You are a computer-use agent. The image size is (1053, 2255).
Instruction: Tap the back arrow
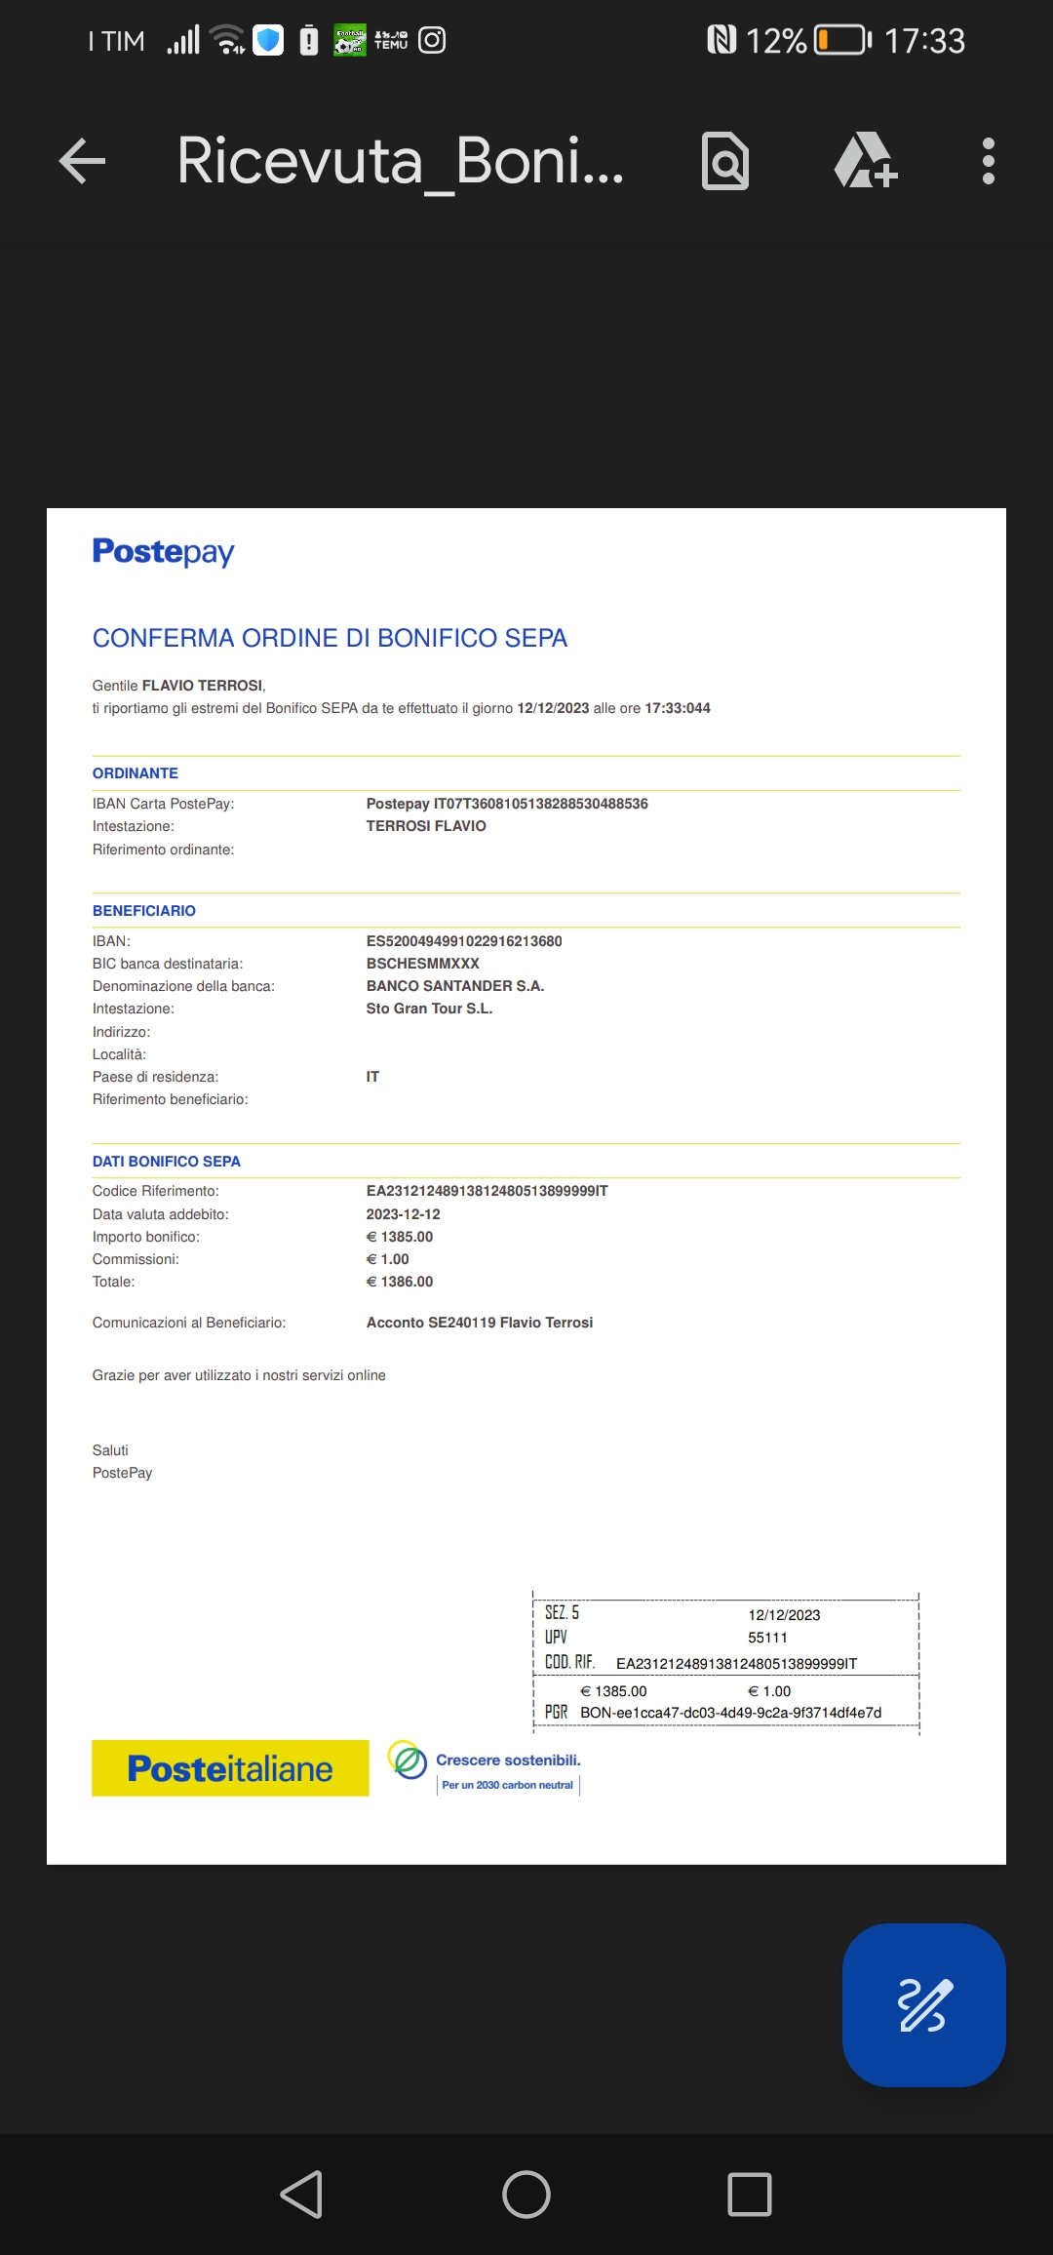(x=83, y=161)
